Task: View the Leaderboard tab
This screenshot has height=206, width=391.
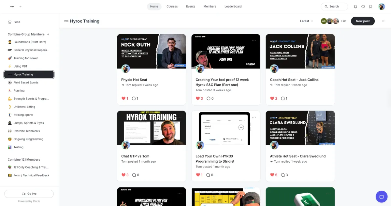Action: [233, 7]
